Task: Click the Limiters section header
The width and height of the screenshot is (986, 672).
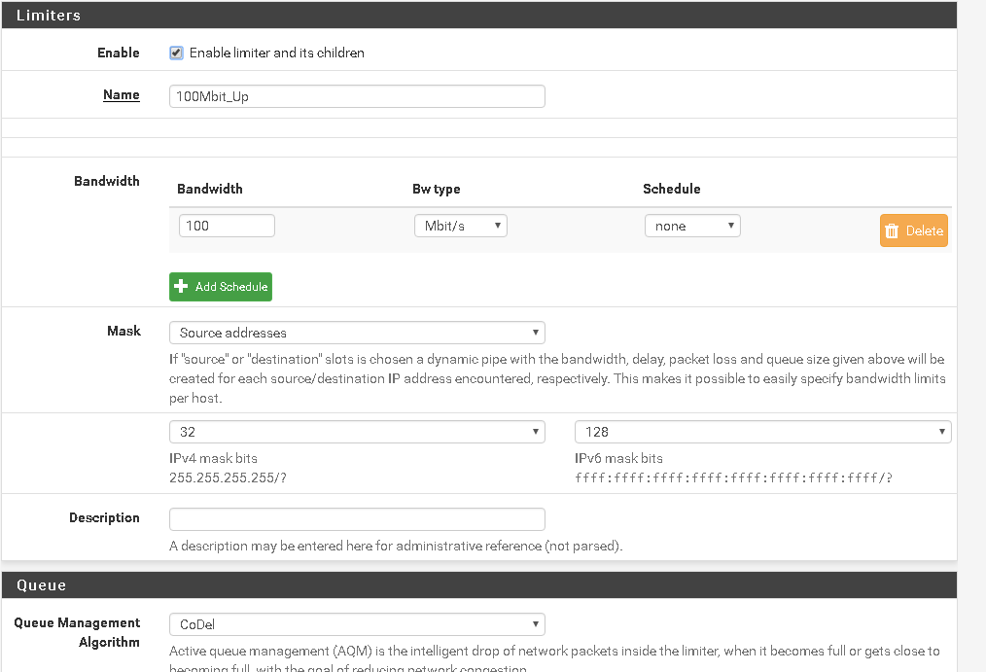Action: coord(49,16)
